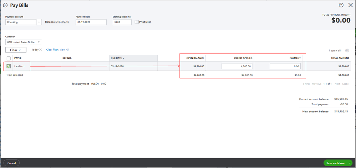
Task: Click the Pay Bills history clock icon
Action: (x=6, y=5)
